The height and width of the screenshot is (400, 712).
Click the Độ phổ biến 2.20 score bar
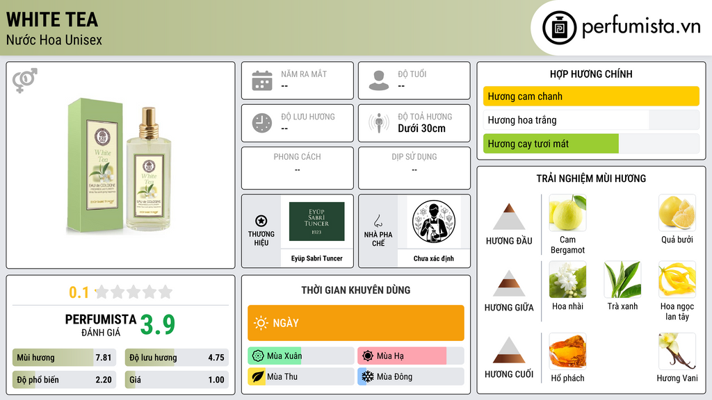pos(64,380)
